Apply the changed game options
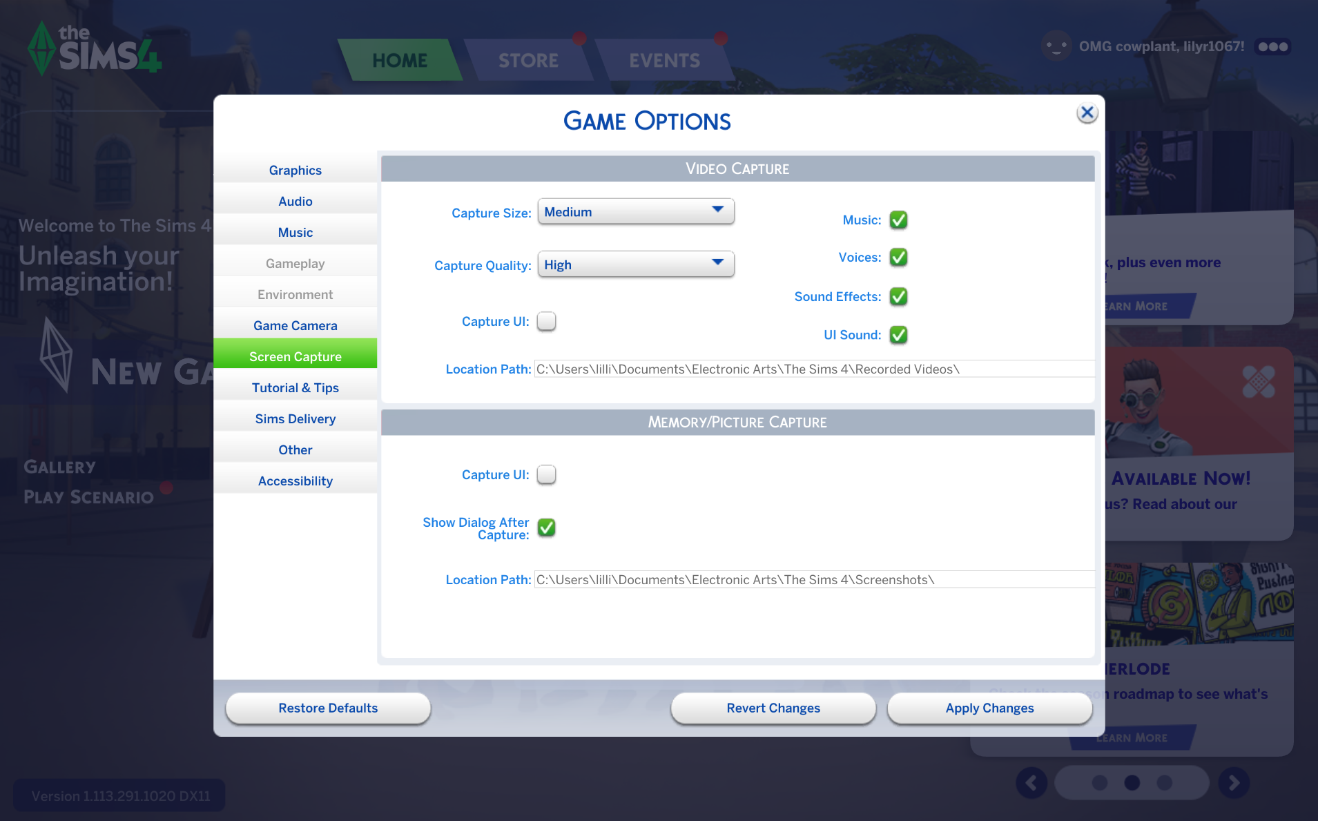Screen dimensions: 1318x821 point(989,708)
